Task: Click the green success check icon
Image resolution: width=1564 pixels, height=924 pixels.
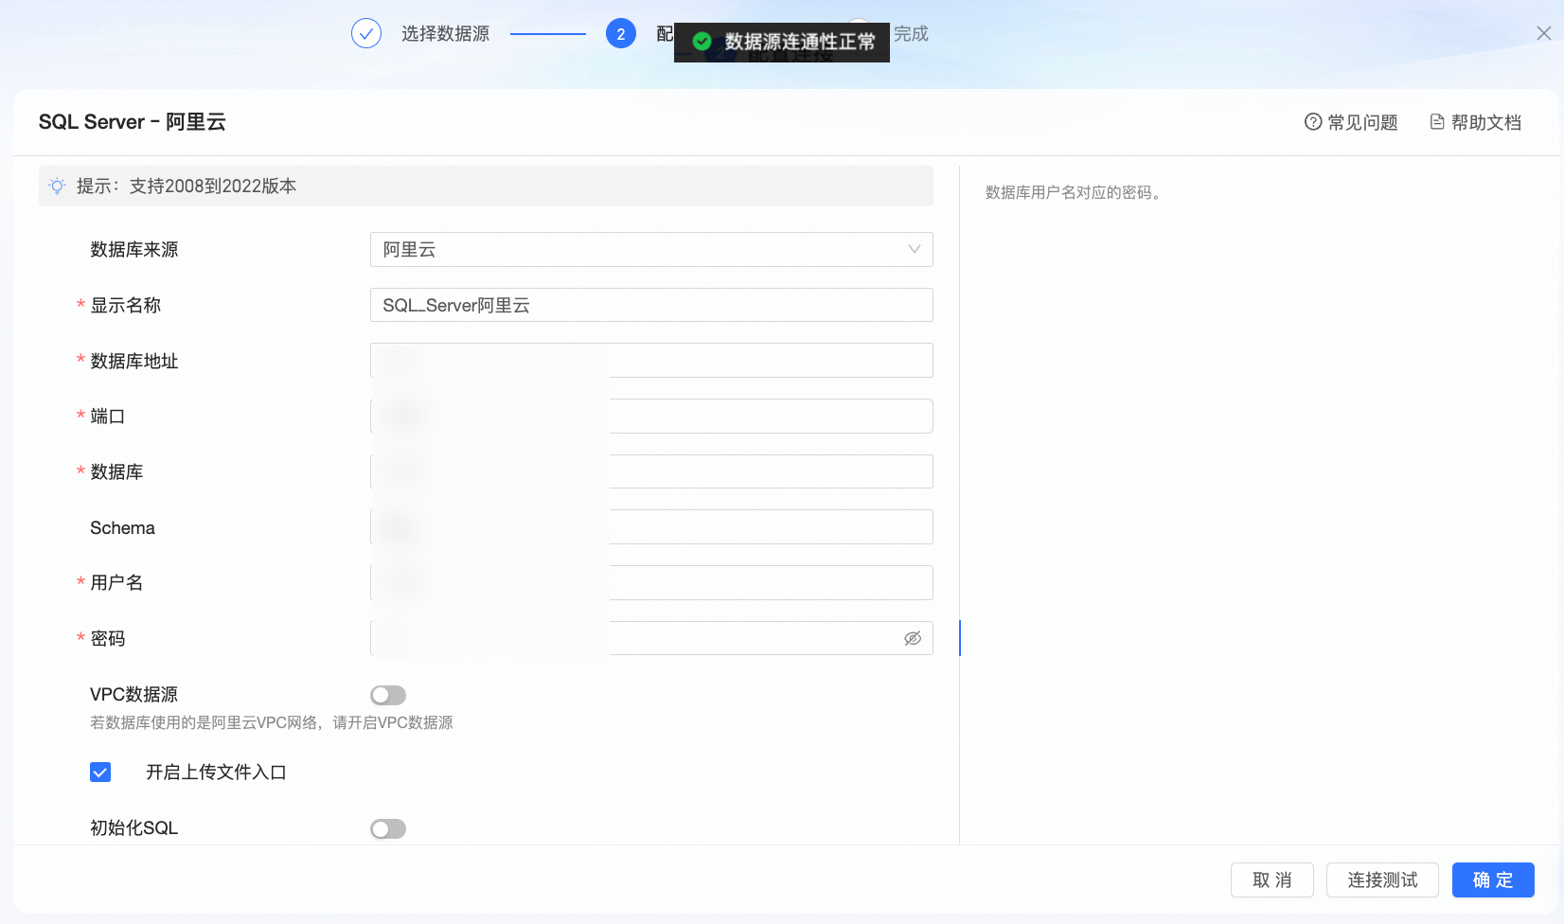Action: point(702,42)
